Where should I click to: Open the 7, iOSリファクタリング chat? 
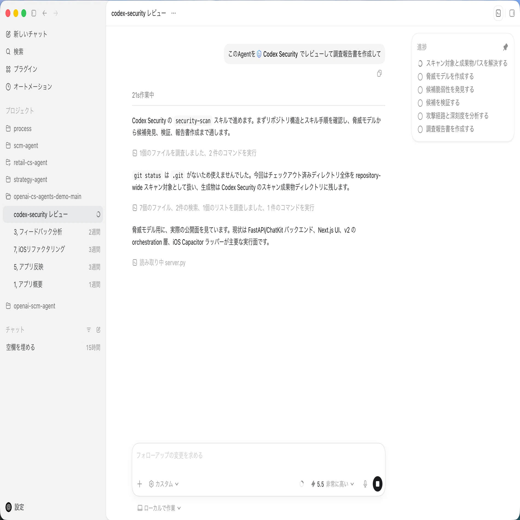[x=53, y=249]
